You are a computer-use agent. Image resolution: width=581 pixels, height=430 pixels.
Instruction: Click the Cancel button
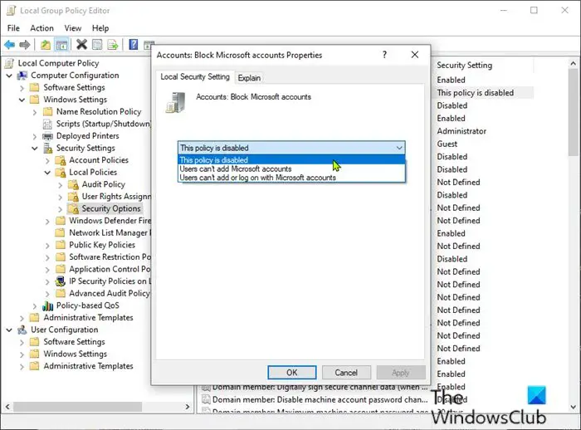[x=346, y=373]
